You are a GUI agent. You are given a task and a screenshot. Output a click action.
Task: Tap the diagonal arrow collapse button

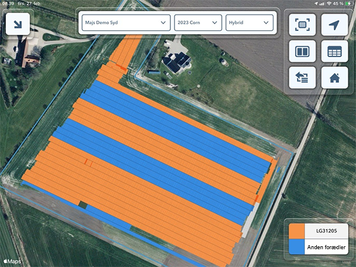pyautogui.click(x=18, y=24)
